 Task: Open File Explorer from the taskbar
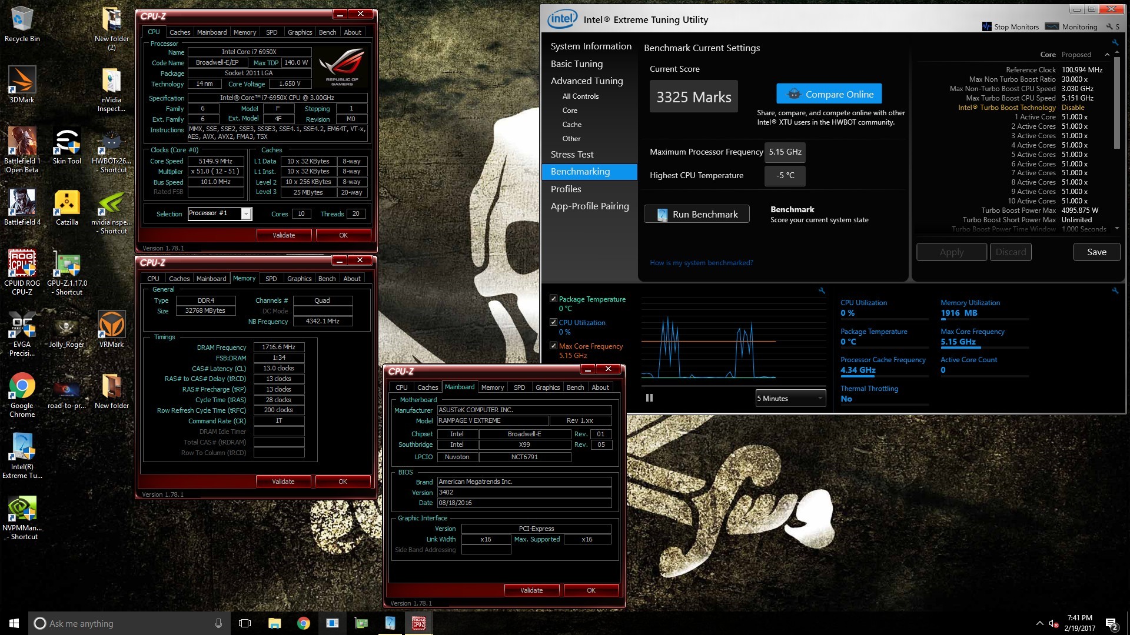coord(274,623)
